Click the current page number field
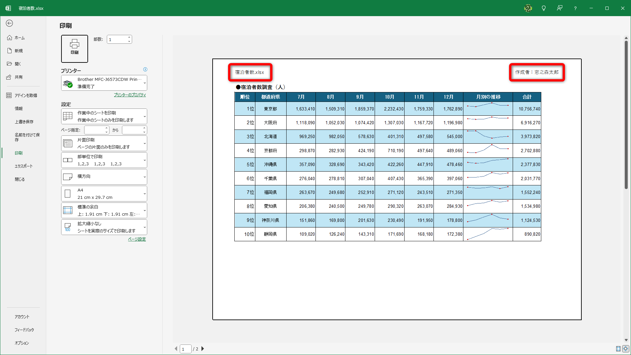Viewport: 631px width, 355px height. tap(185, 349)
